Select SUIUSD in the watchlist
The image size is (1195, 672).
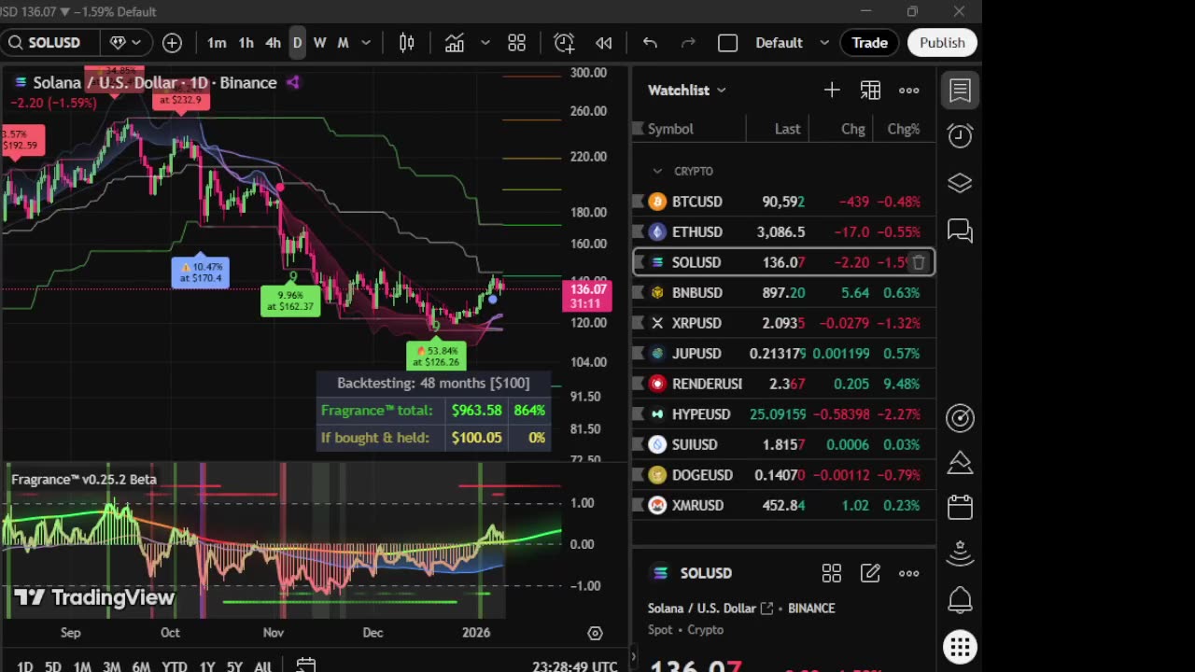tap(784, 444)
